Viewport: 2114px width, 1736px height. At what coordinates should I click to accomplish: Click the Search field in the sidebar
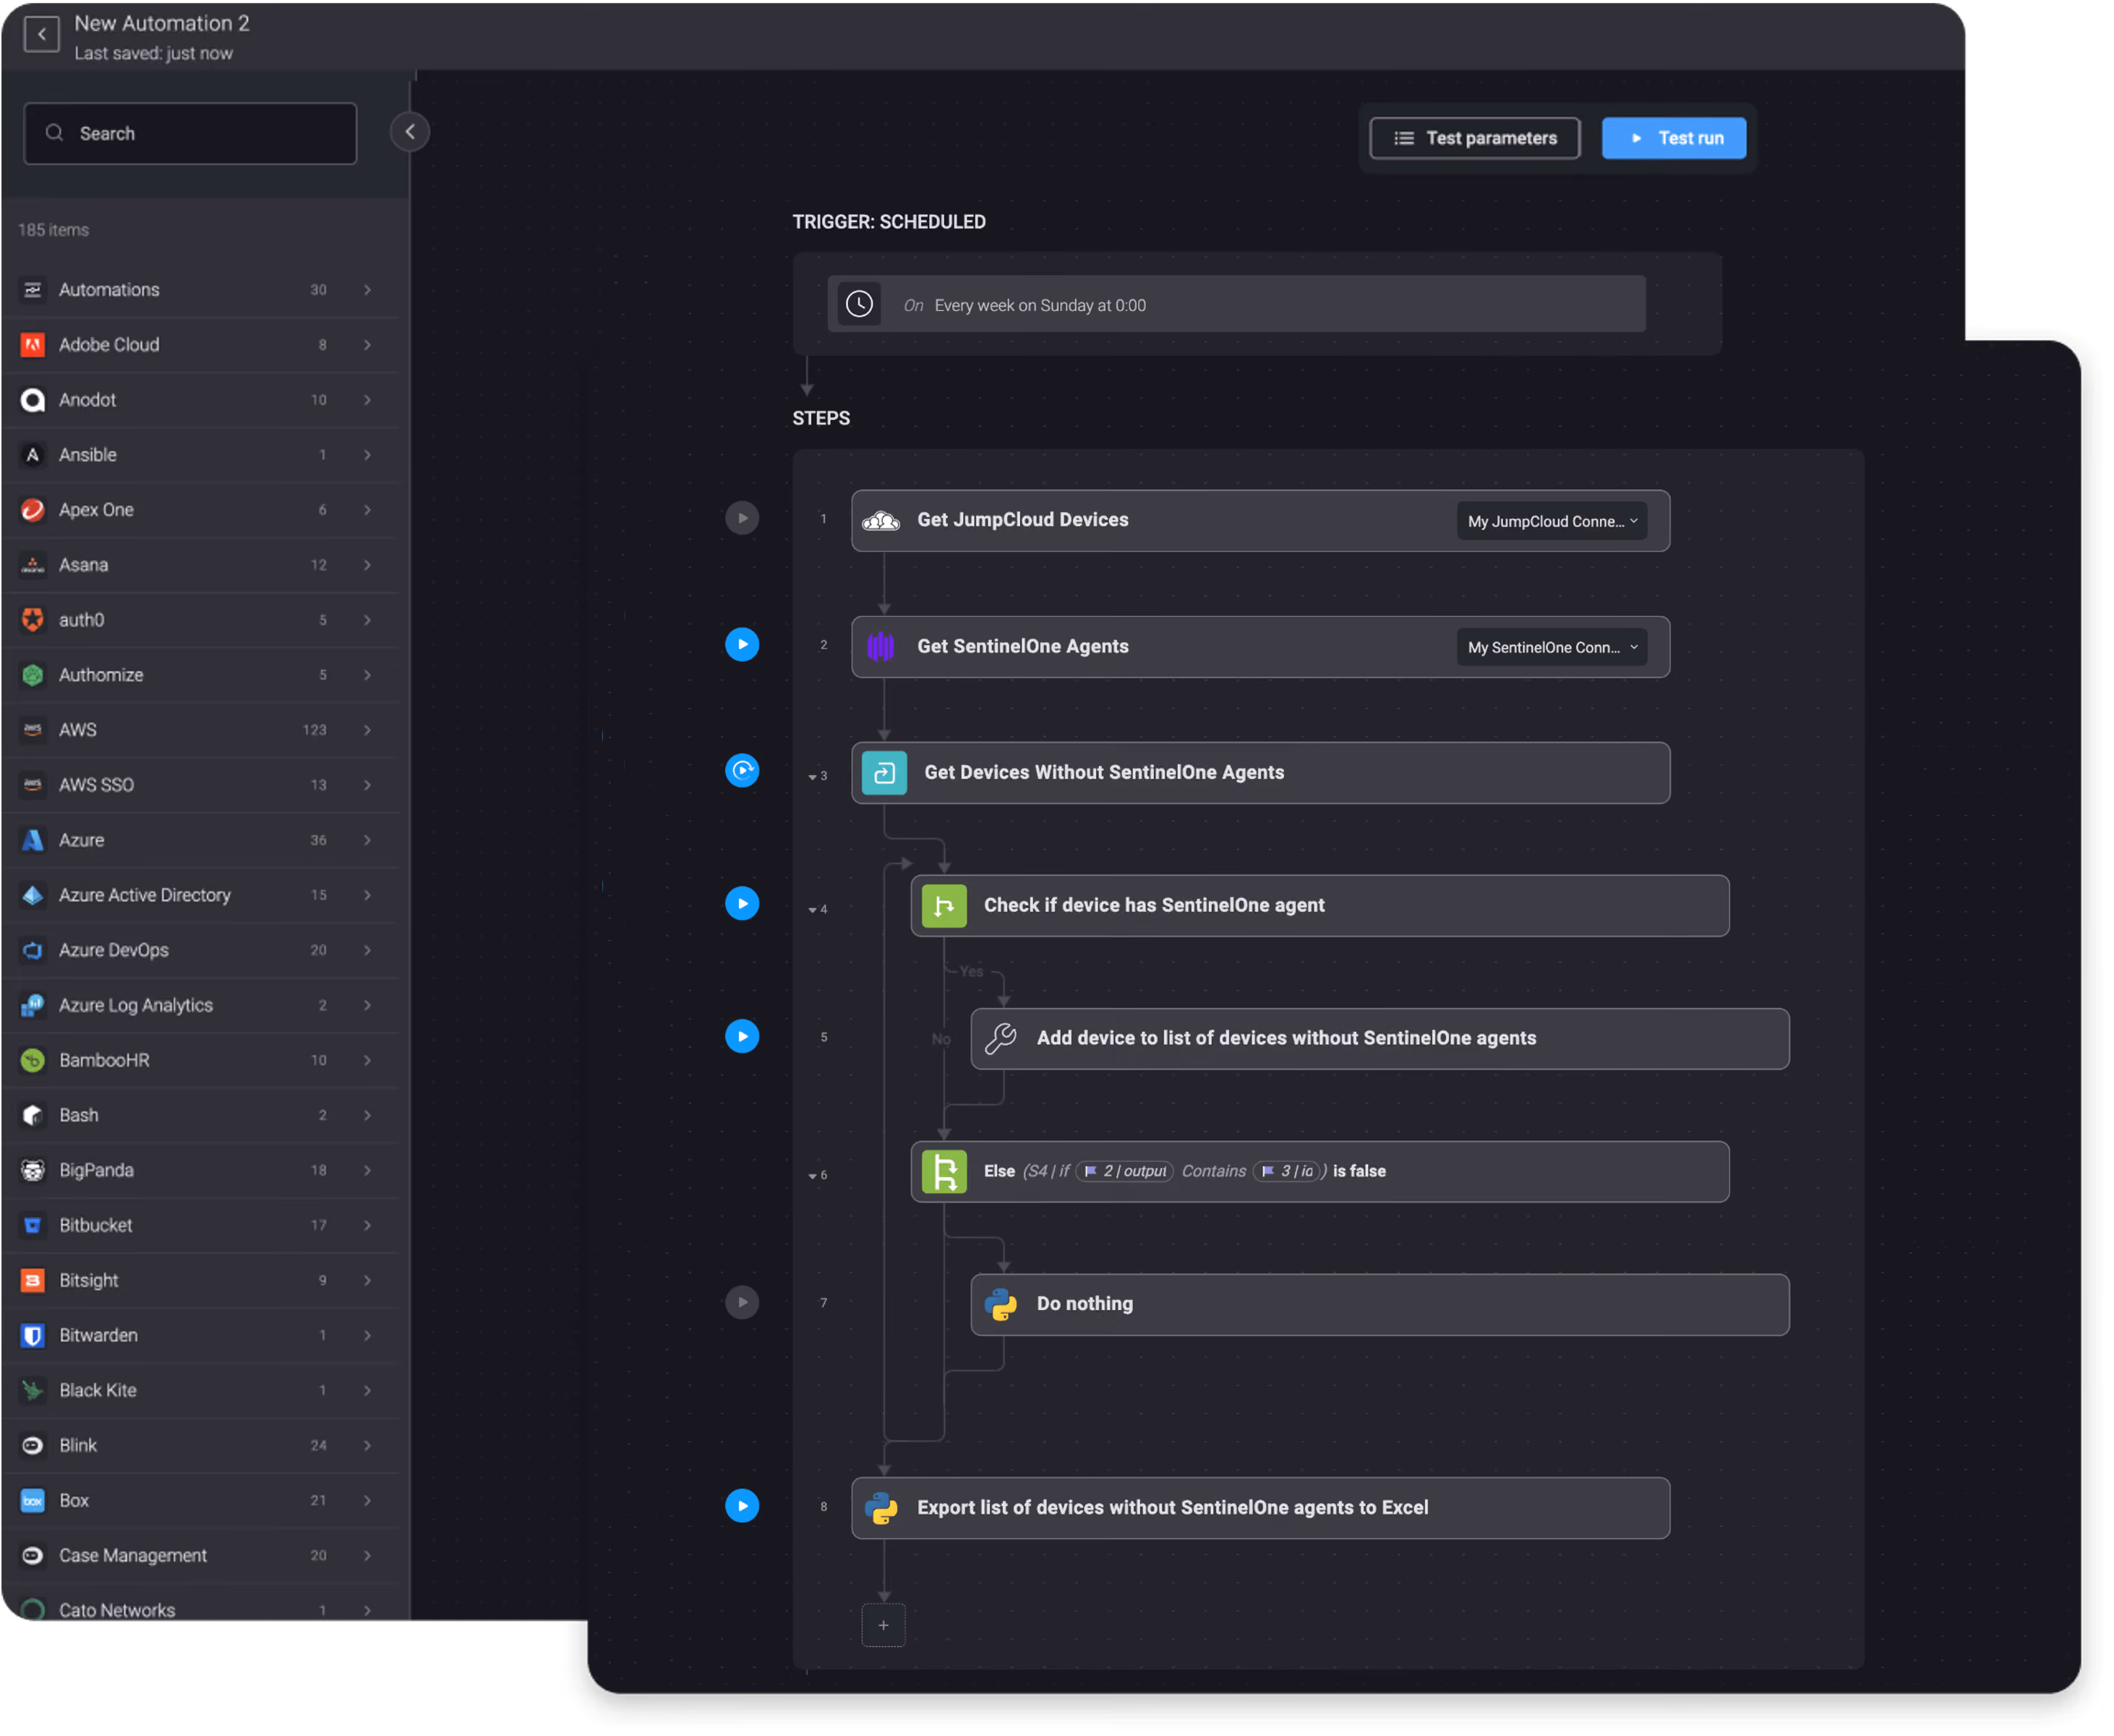click(190, 134)
